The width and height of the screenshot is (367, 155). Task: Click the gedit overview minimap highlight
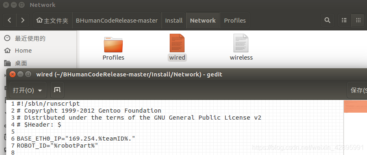pos(355,106)
